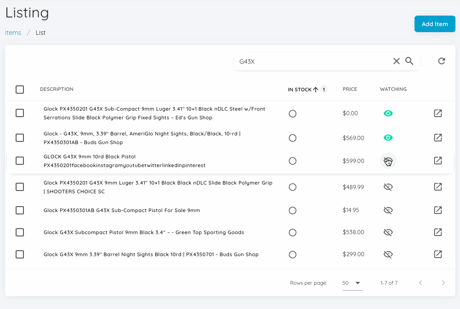Click in-stock circle for $14.95 item

point(292,210)
